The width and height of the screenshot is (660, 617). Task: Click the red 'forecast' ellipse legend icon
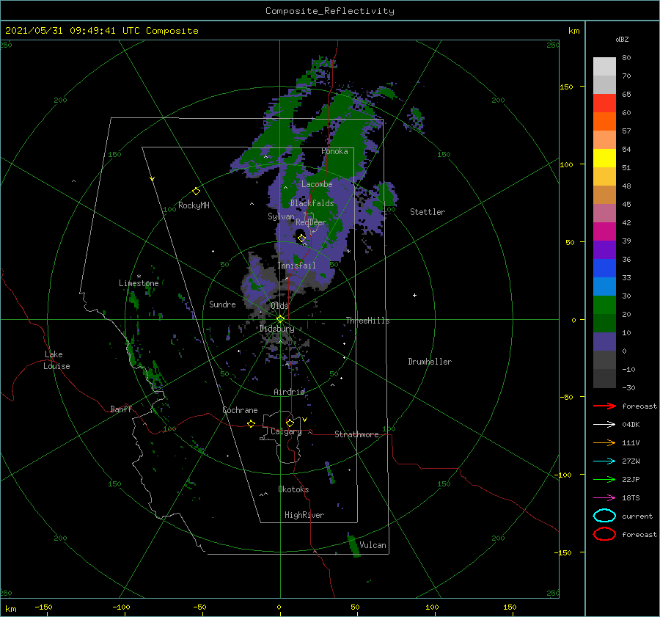pos(604,534)
